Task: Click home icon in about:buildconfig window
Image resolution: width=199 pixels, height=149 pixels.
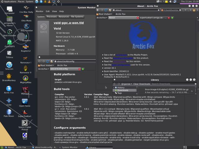Action: coord(52,61)
